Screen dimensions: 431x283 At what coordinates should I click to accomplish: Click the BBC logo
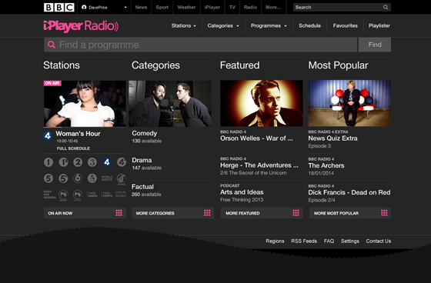click(59, 7)
